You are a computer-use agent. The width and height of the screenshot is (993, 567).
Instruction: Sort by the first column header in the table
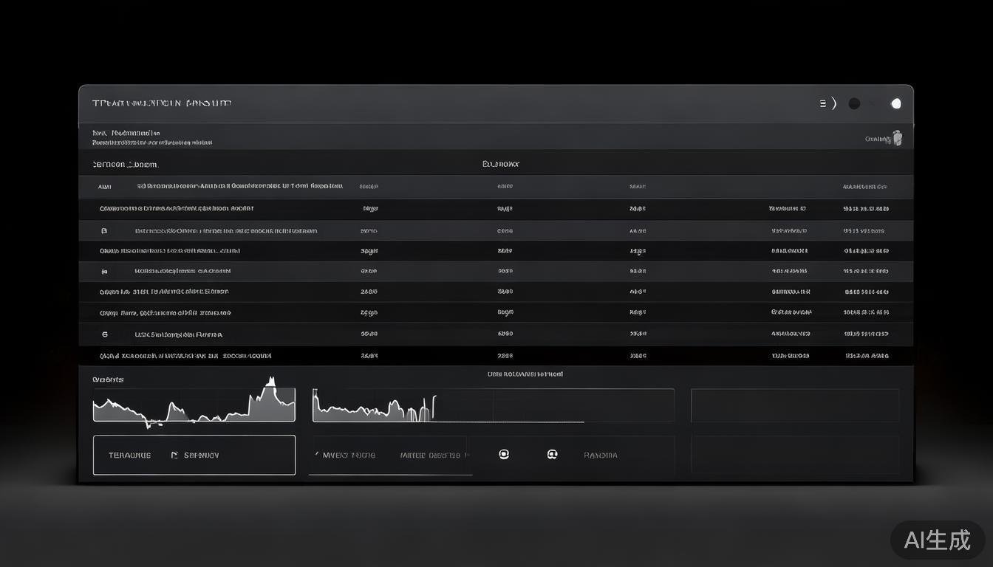pyautogui.click(x=104, y=187)
